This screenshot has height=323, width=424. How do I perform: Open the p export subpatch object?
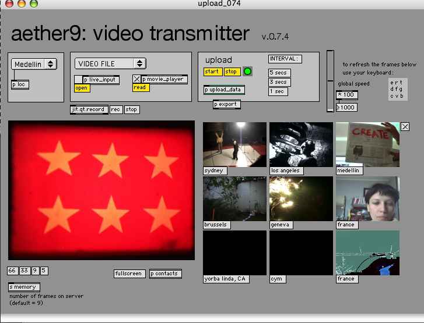coord(226,104)
